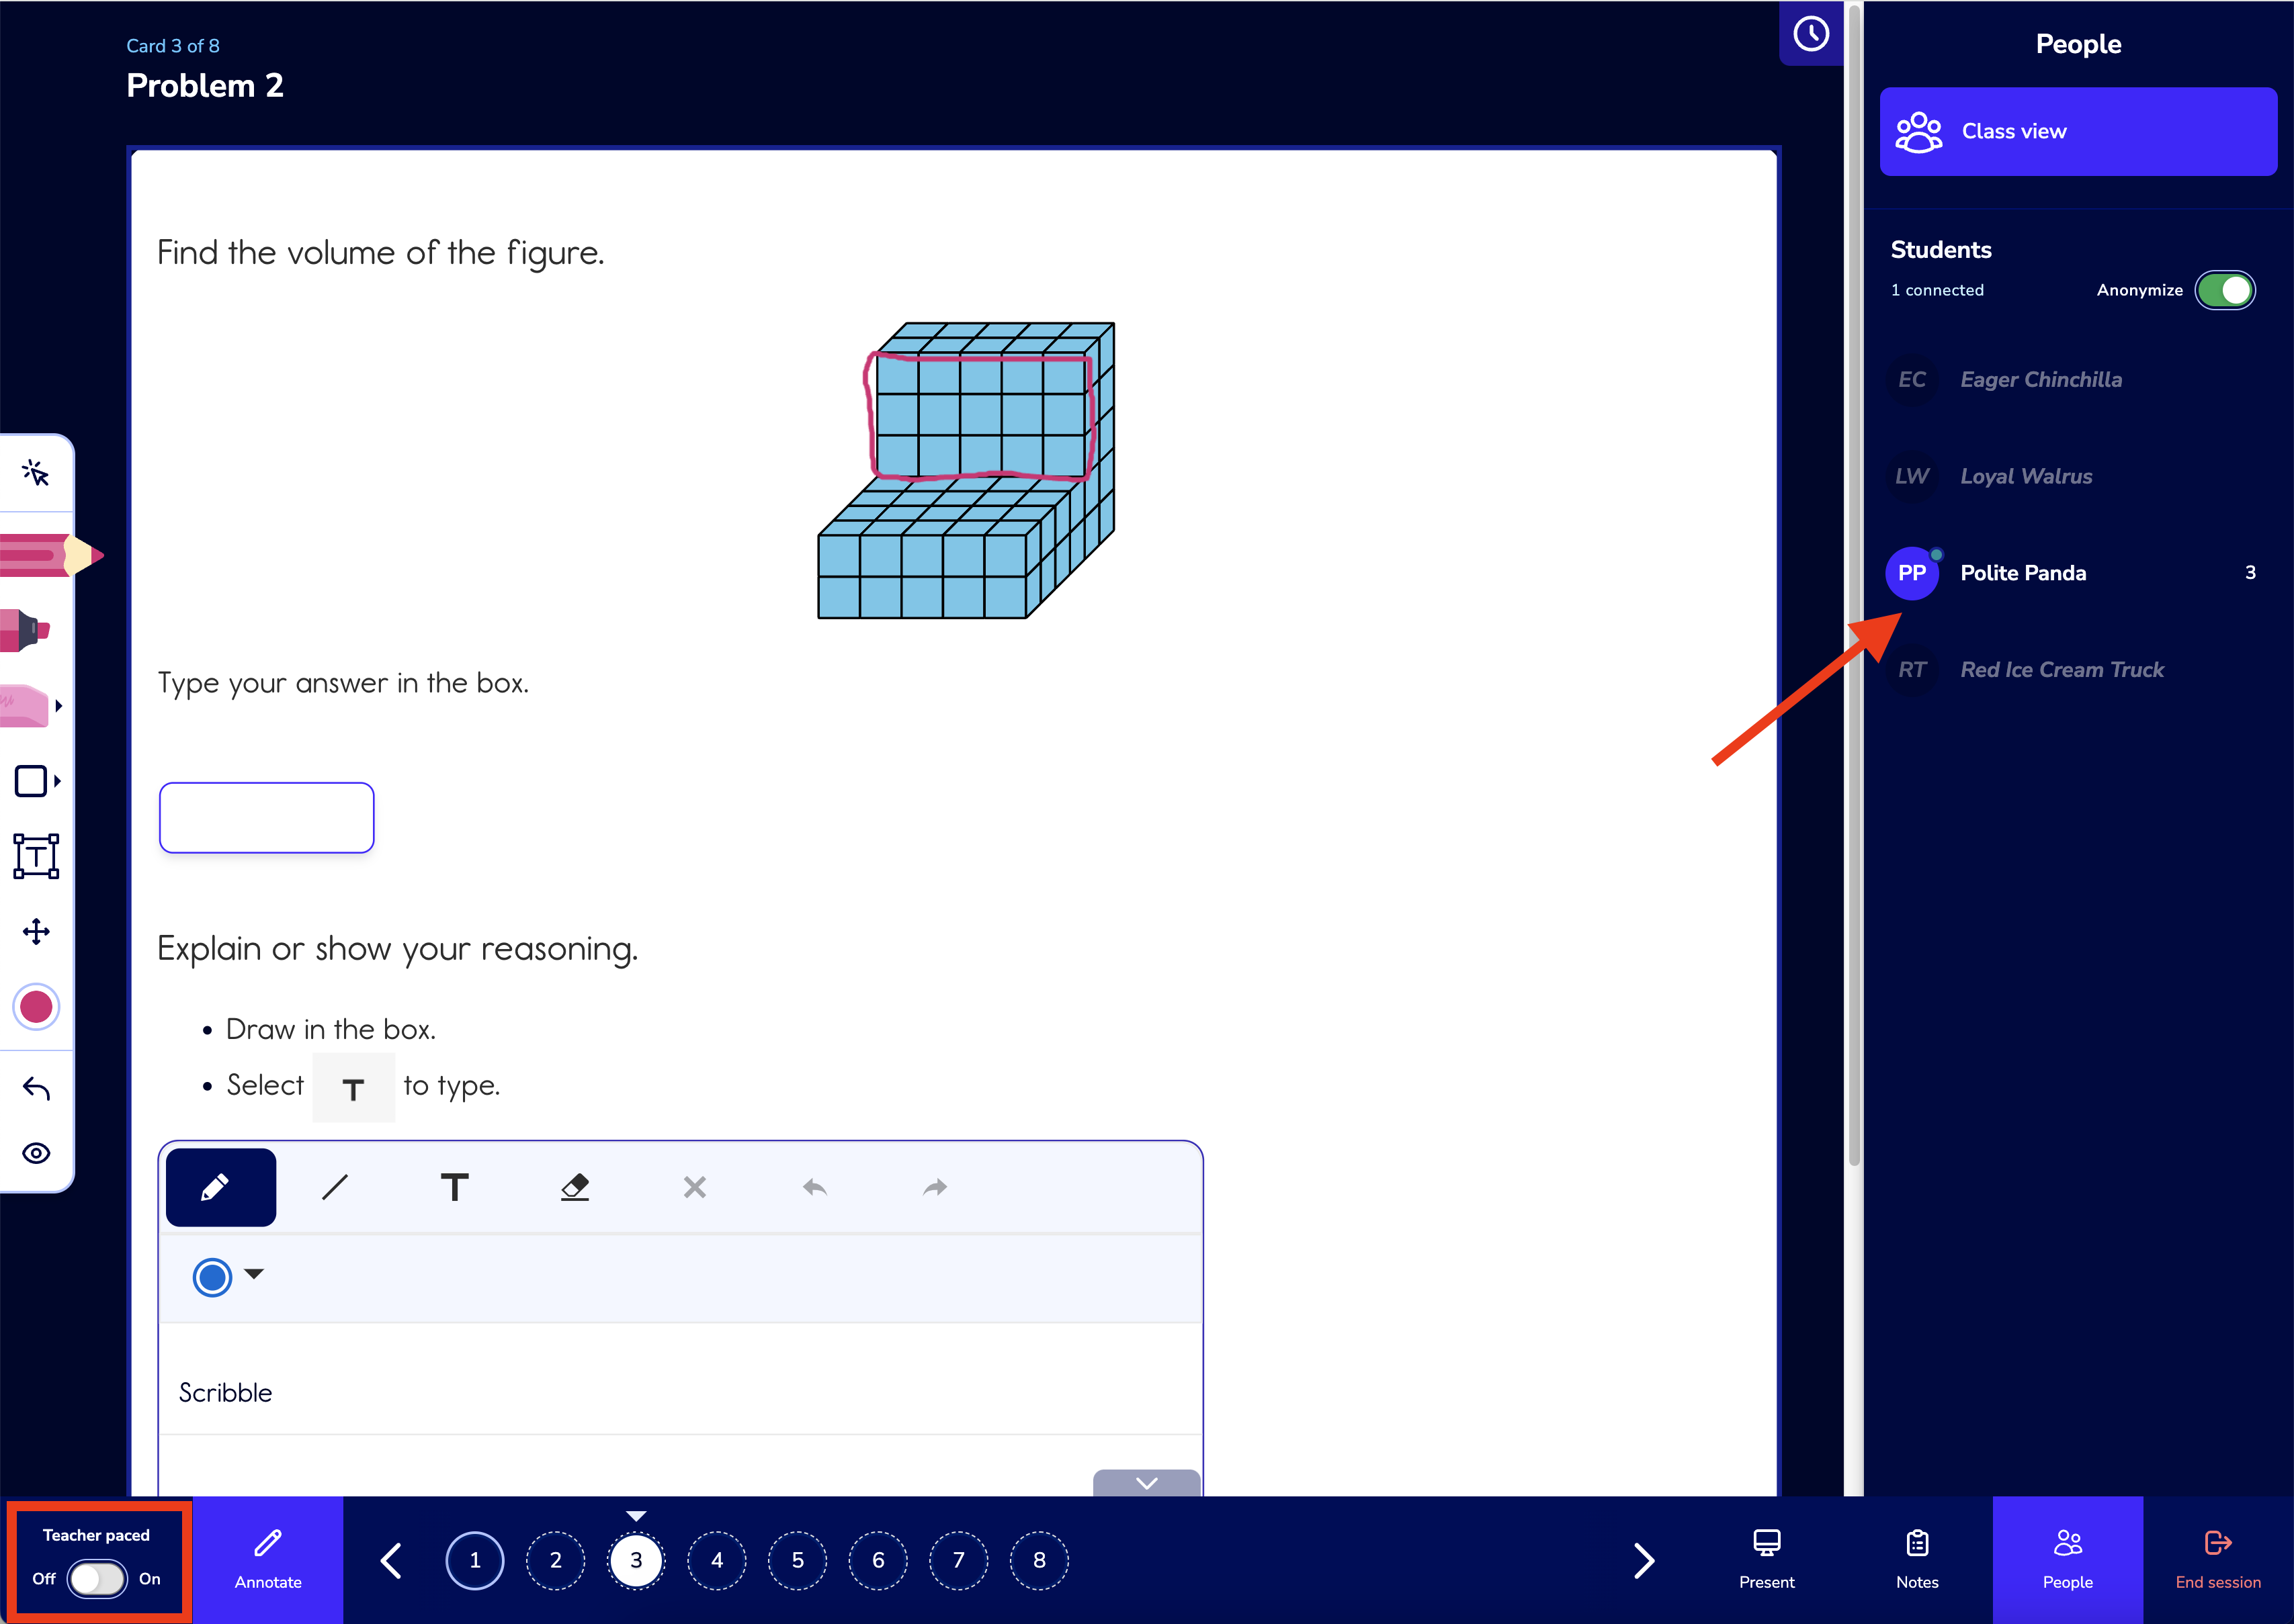Expand the shape tool options arrow
The height and width of the screenshot is (1624, 2294).
tap(58, 781)
